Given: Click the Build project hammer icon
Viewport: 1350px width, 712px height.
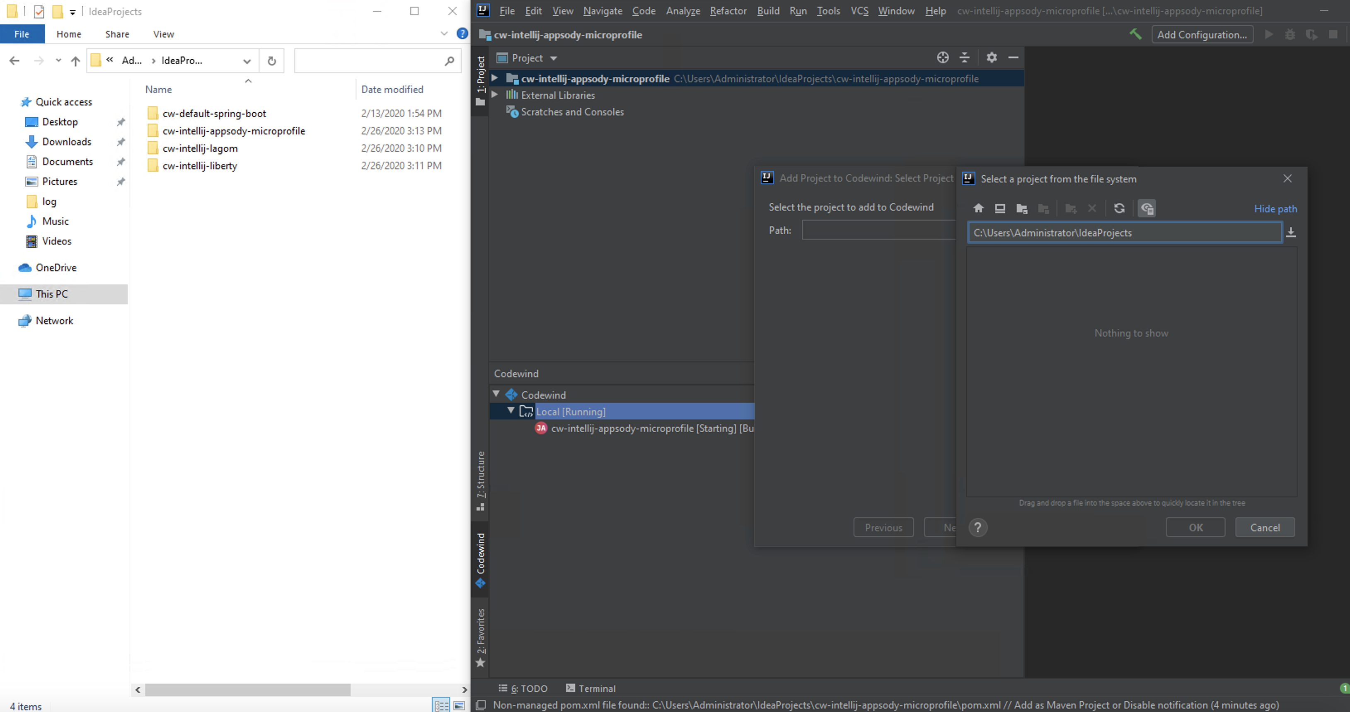Looking at the screenshot, I should click(1135, 34).
